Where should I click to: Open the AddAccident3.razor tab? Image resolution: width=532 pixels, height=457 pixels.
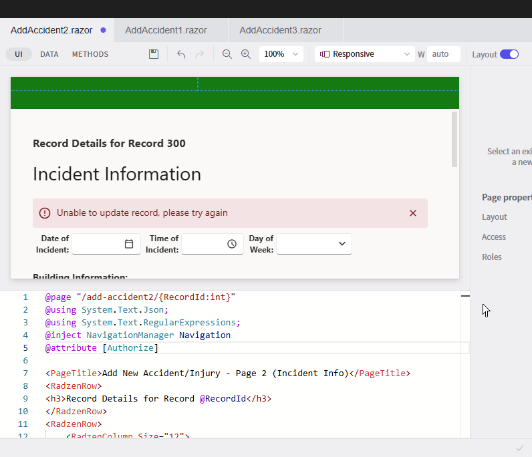tap(280, 30)
